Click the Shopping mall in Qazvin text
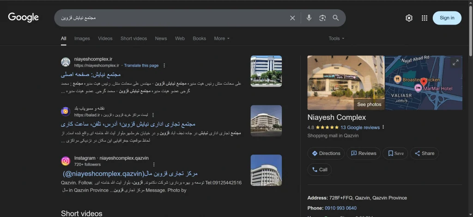 333,136
